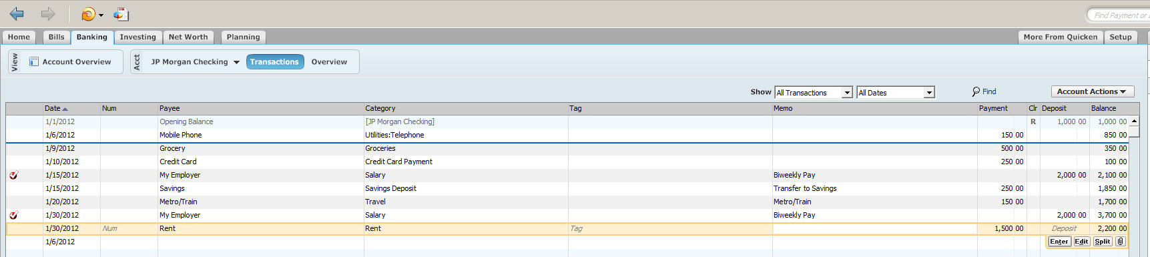Click the reminder icon on 1/15/2012 row

[x=13, y=175]
